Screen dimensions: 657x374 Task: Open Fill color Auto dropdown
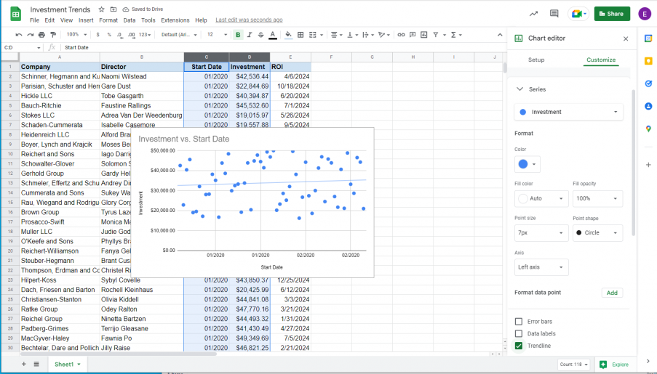pyautogui.click(x=541, y=198)
